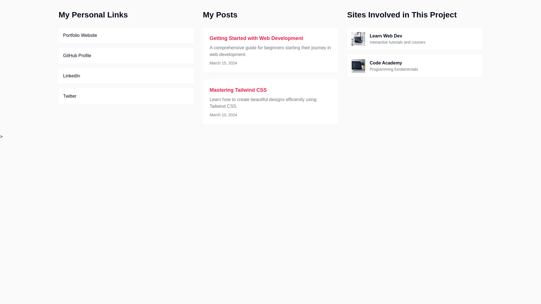Screen dimensions: 541x304
Task: Open the Portfolio Website link
Action: point(80,35)
